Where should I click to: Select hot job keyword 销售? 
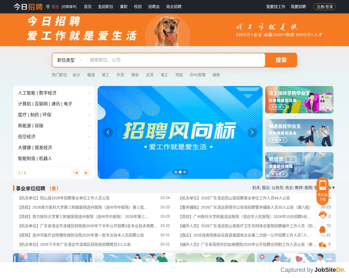tap(216, 75)
